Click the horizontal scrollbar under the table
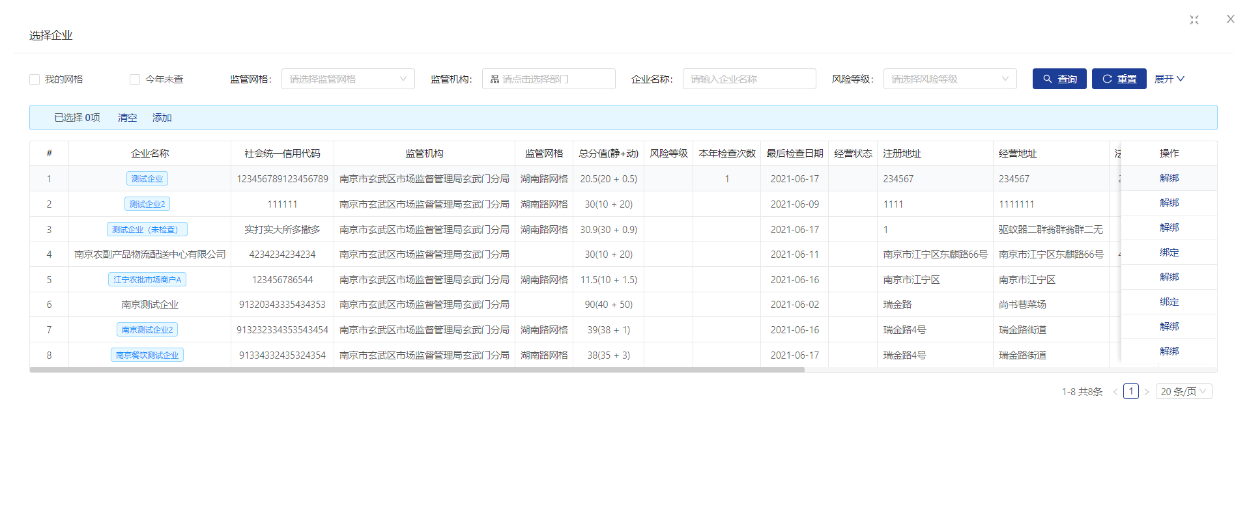The image size is (1249, 511). [x=417, y=370]
